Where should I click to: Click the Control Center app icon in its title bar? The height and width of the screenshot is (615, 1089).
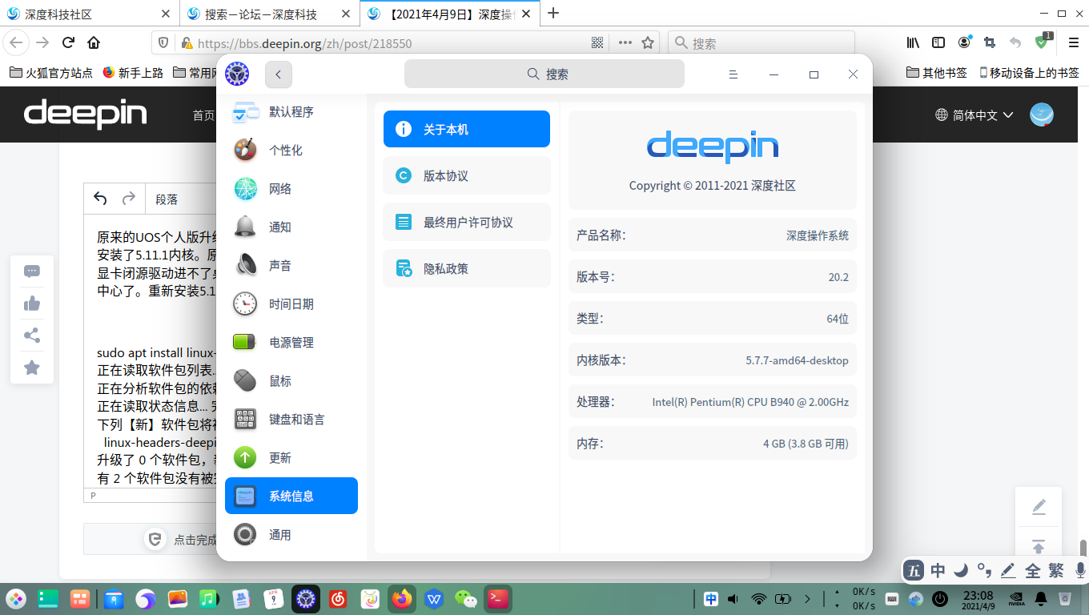pyautogui.click(x=237, y=74)
